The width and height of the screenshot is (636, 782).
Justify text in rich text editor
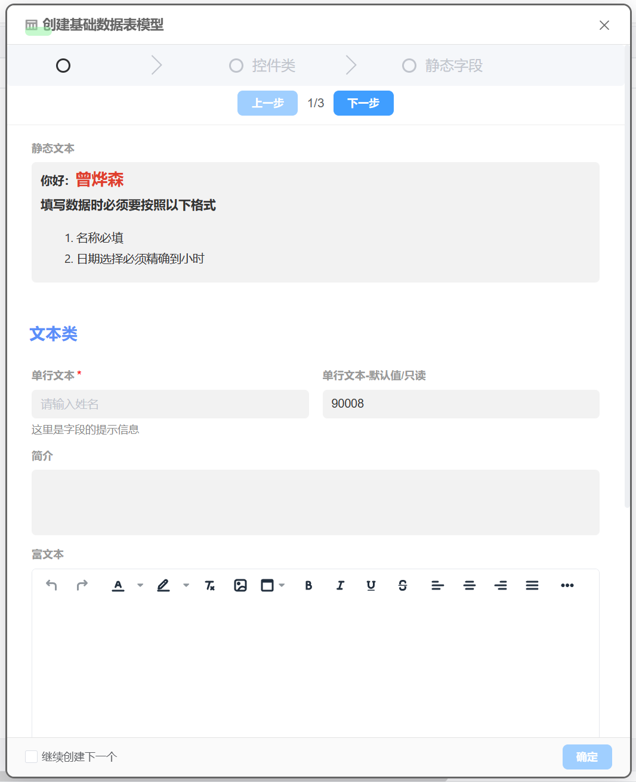point(532,585)
